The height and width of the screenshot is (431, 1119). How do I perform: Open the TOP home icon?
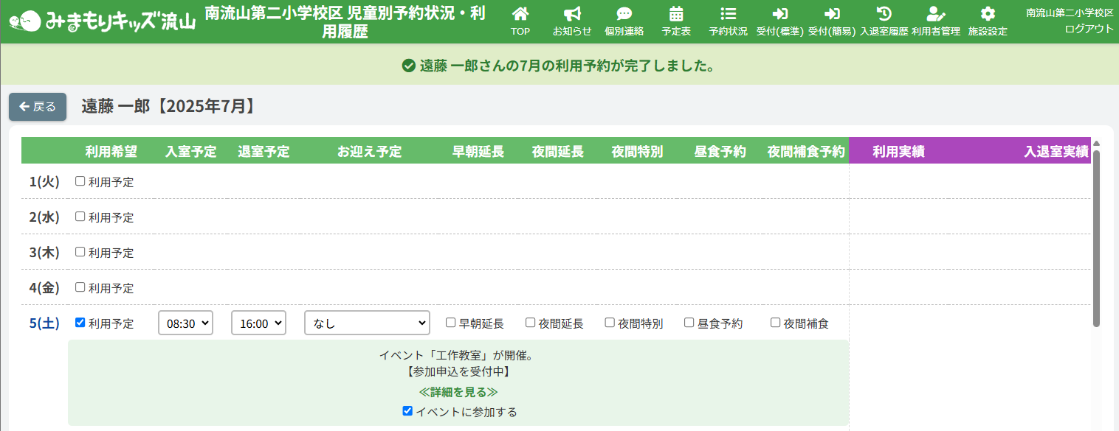tap(520, 15)
